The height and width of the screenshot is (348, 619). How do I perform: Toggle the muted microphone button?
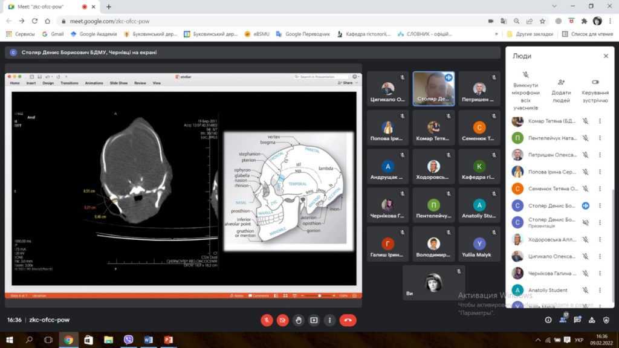pyautogui.click(x=267, y=320)
